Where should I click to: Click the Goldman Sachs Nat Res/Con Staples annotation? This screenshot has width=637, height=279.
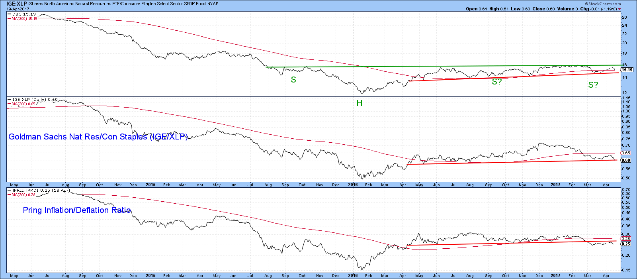pyautogui.click(x=98, y=137)
